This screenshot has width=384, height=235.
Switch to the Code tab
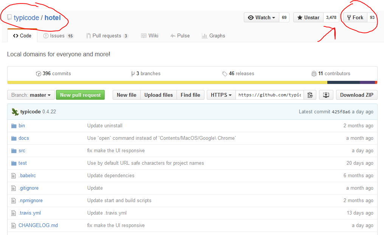coord(22,36)
